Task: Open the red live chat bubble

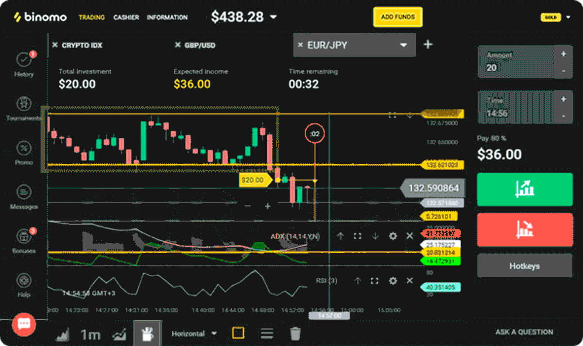Action: tap(23, 324)
